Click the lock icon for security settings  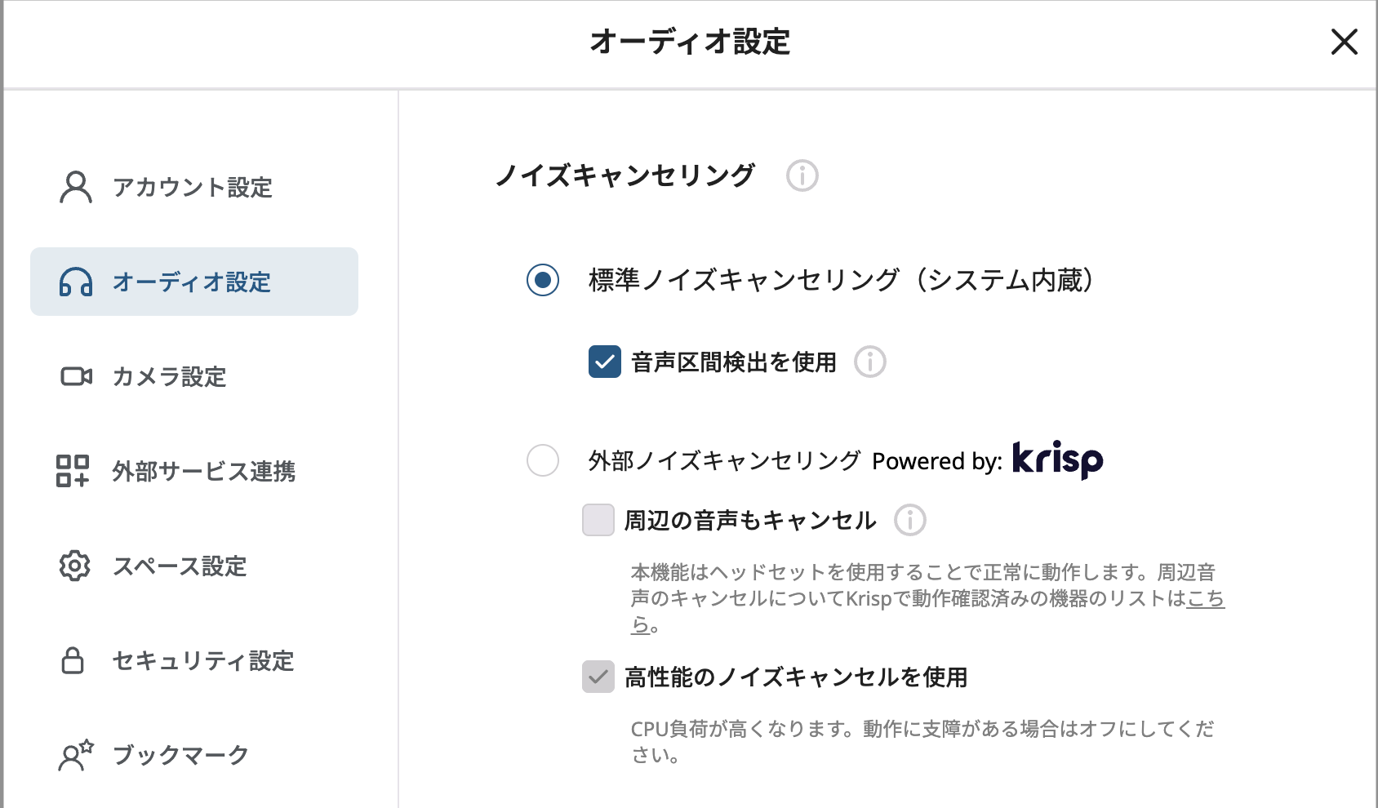[73, 661]
